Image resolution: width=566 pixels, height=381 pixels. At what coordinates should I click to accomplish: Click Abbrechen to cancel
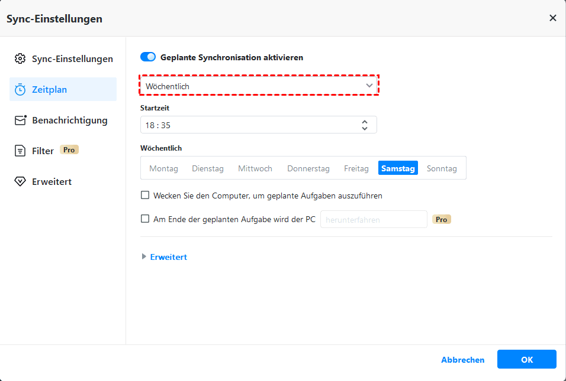(462, 360)
